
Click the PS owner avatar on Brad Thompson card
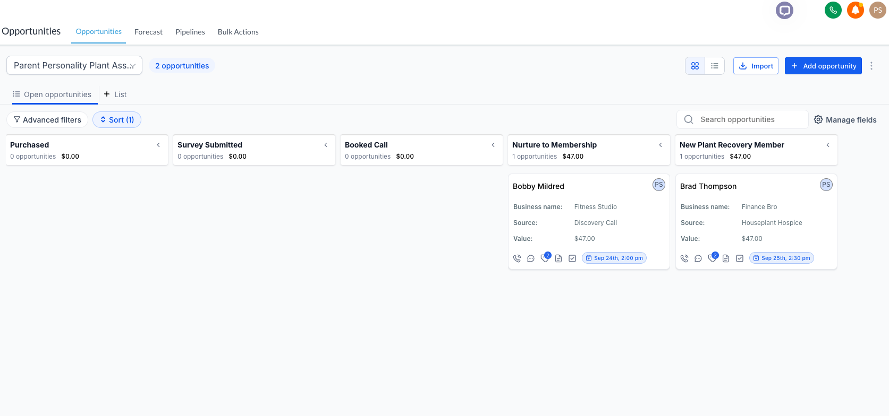[x=826, y=185]
